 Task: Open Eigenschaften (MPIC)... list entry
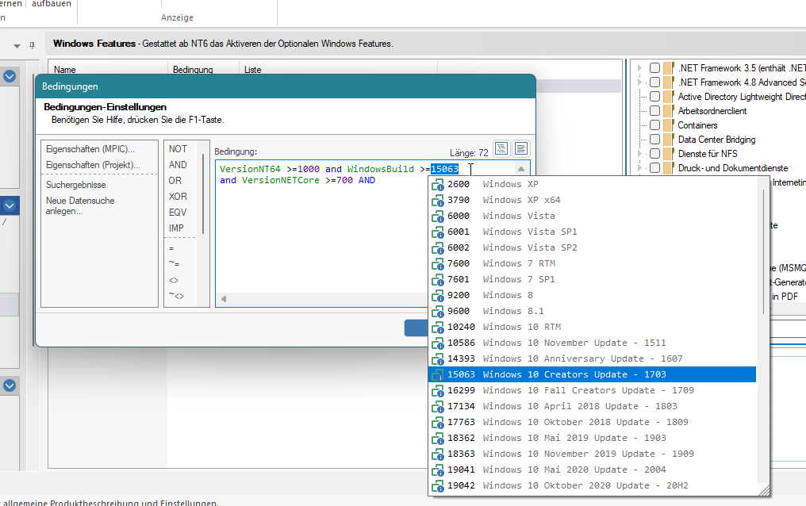[90, 149]
